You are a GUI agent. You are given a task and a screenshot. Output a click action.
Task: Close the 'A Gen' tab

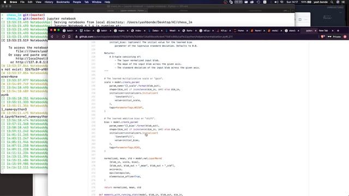pos(93,30)
